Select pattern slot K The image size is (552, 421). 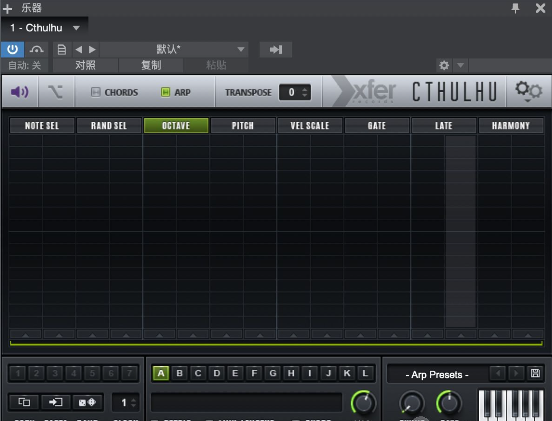[x=347, y=373]
